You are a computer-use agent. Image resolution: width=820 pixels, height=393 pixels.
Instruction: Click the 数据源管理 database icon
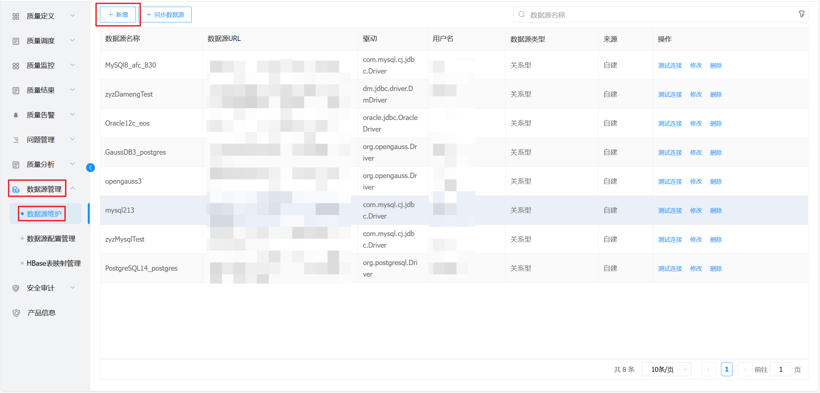[x=16, y=189]
